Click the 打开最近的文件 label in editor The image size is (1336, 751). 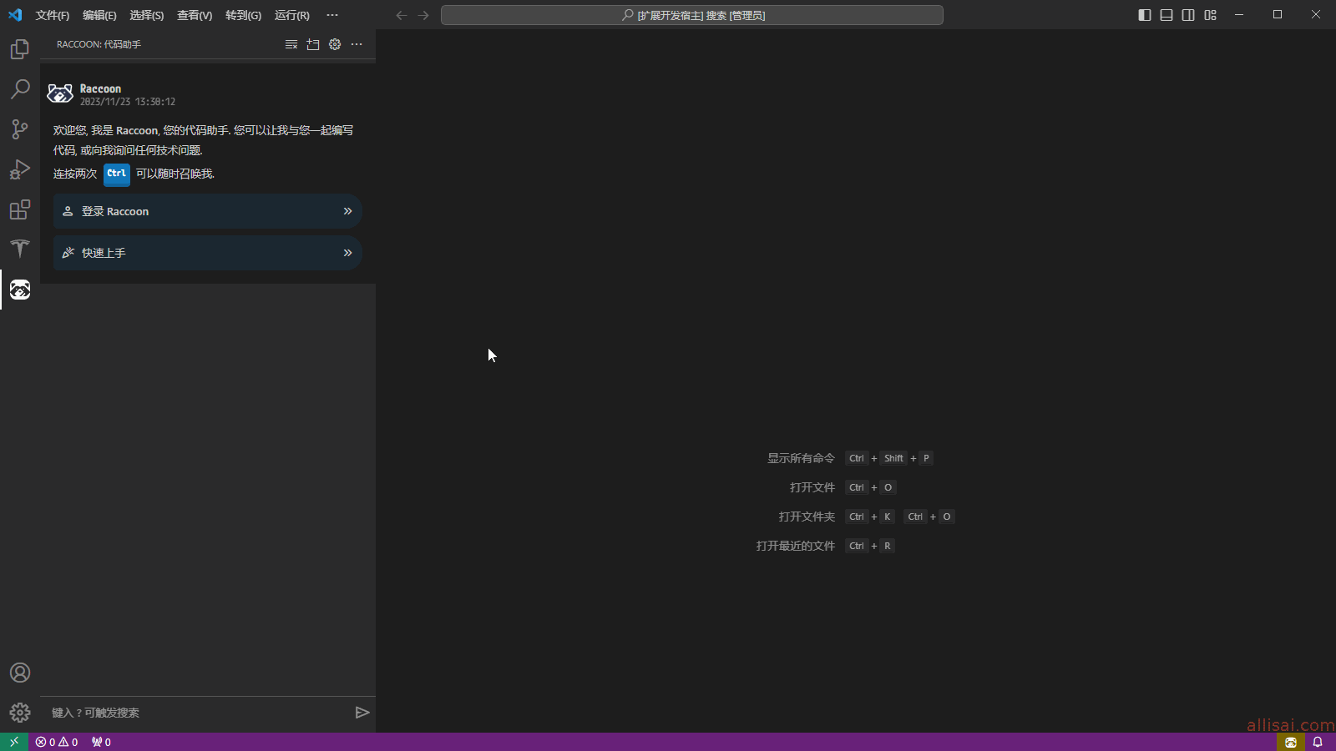(x=796, y=546)
